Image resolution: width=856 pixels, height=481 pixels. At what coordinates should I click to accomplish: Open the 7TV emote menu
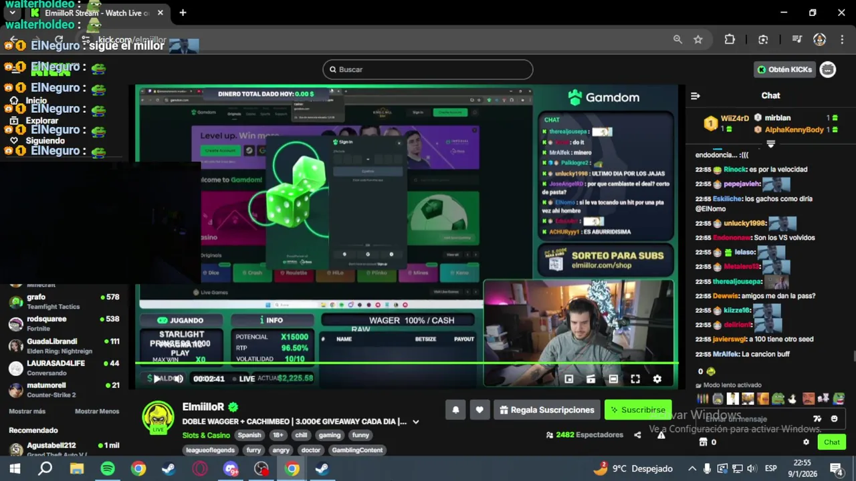tap(817, 419)
